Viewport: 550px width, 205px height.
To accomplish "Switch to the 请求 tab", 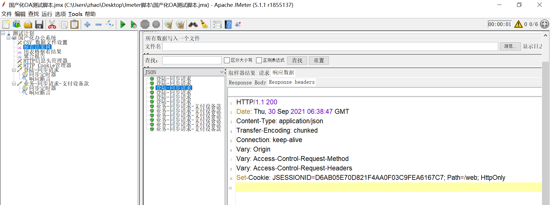I will [x=264, y=73].
